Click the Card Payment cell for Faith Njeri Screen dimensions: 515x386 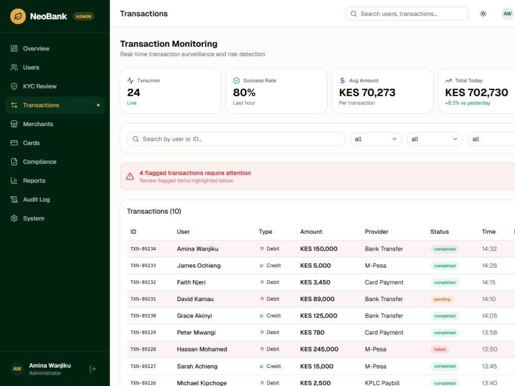384,282
